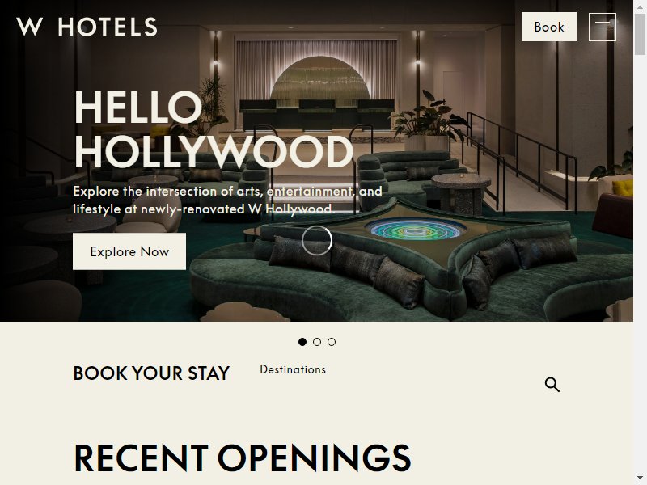The image size is (647, 485).
Task: Click the RECENT OPENINGS heading
Action: (x=242, y=458)
